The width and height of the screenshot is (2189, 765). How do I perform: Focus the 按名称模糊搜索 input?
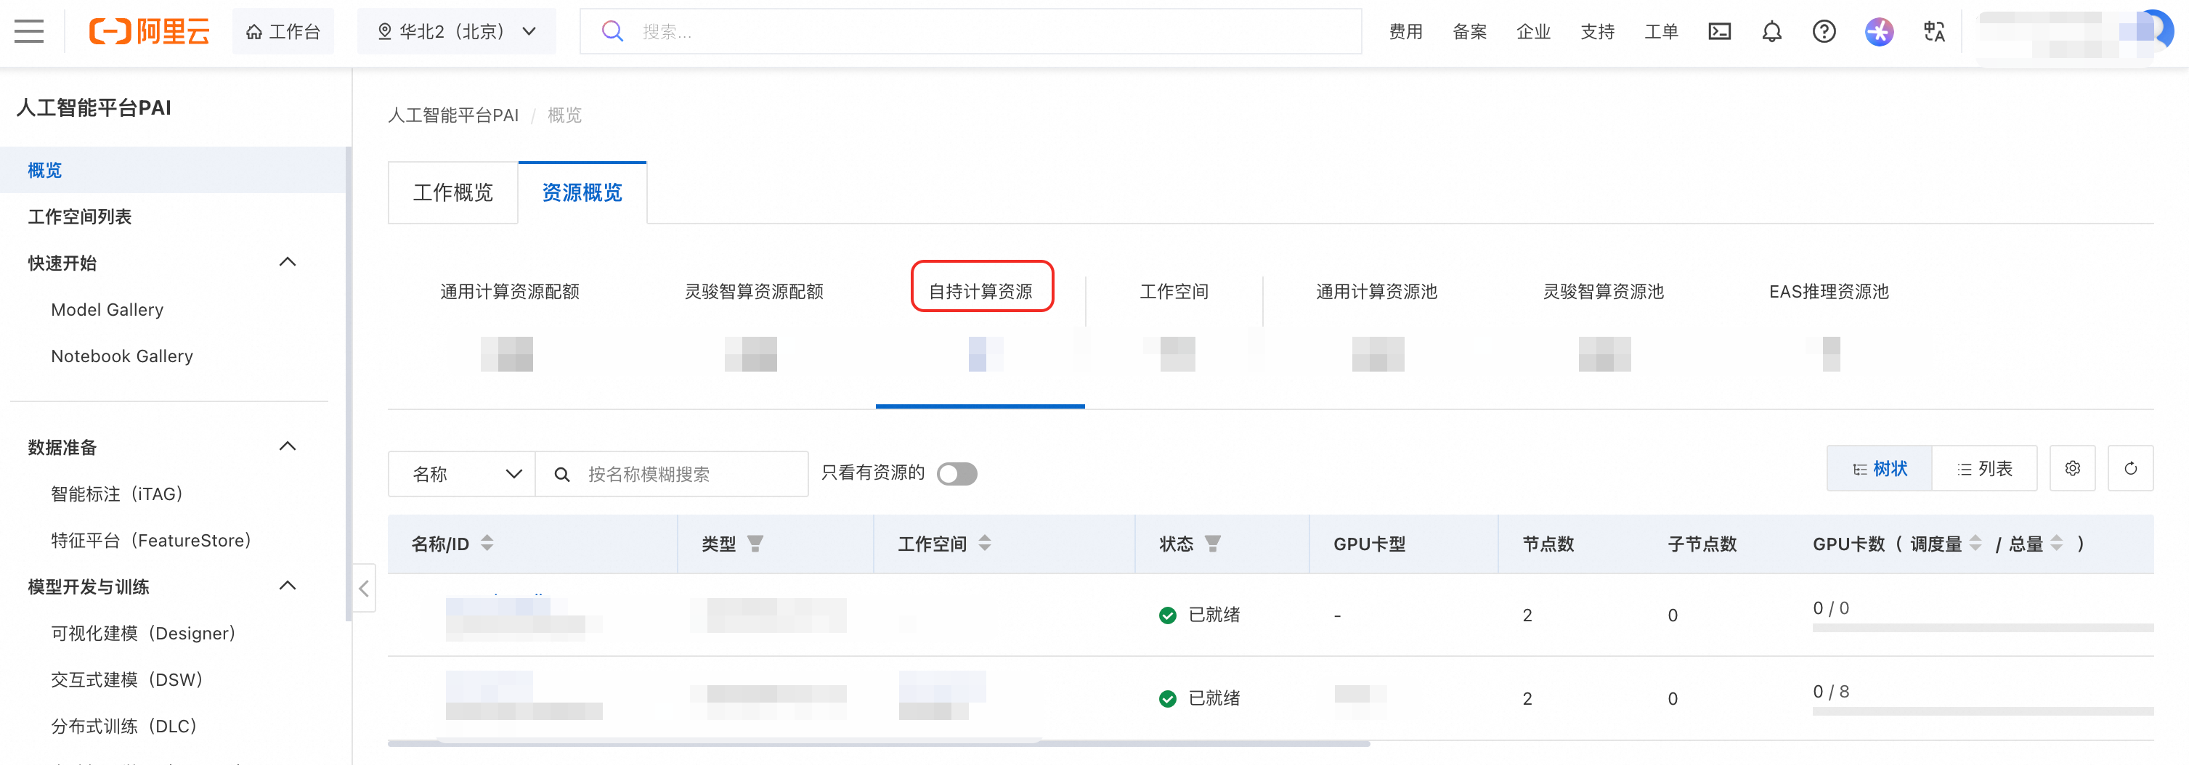coord(671,474)
